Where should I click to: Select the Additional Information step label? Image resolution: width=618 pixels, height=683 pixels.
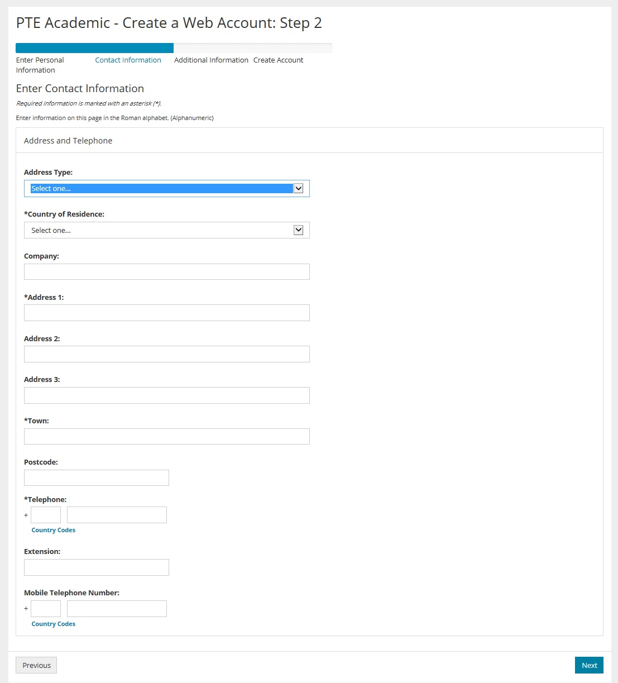pyautogui.click(x=211, y=60)
